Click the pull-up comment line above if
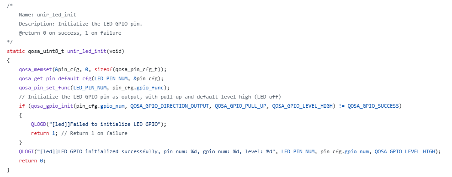The height and width of the screenshot is (177, 452). coord(150,97)
